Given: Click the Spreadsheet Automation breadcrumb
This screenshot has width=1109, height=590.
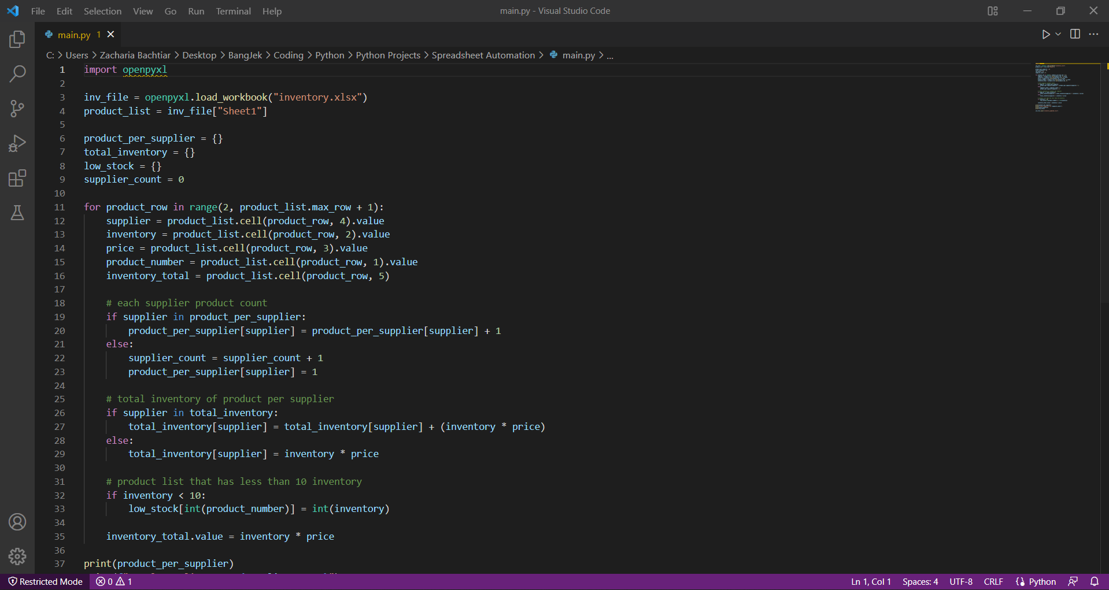Looking at the screenshot, I should [483, 55].
